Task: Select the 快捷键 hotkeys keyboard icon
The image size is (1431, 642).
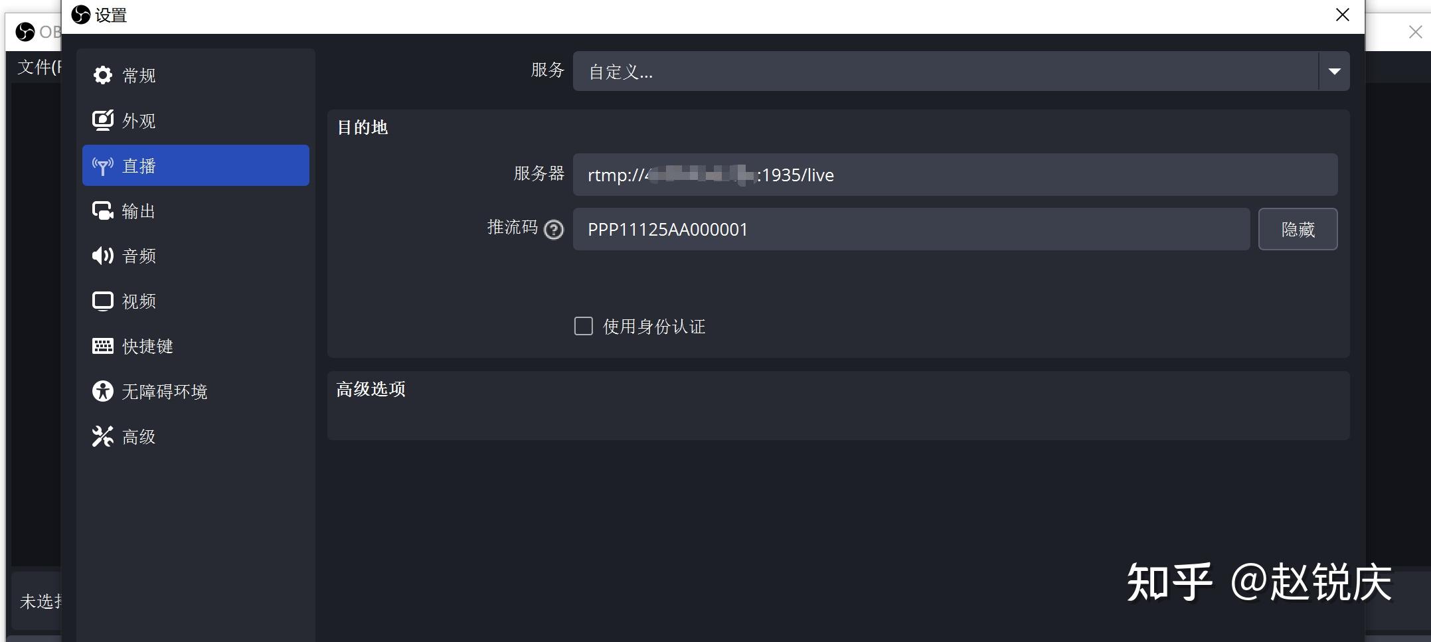Action: [103, 346]
